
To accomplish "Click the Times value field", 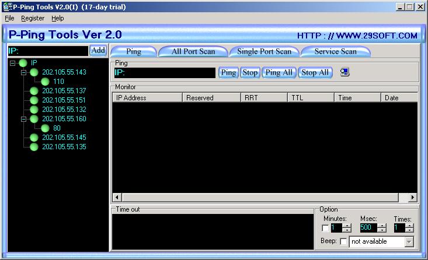I will tap(399, 227).
